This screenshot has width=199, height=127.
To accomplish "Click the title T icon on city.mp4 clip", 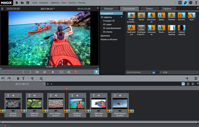I will (8, 96).
